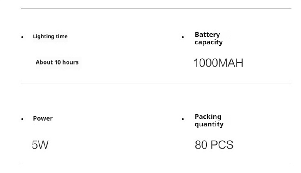Select the "80 PCS" value
Screen dimensions: 301x173
pos(214,145)
